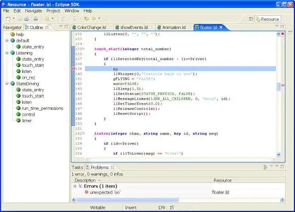Click the editor vertical scrollbar thumb

(278, 87)
